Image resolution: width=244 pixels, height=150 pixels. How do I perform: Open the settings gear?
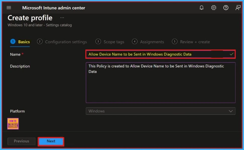point(214,8)
